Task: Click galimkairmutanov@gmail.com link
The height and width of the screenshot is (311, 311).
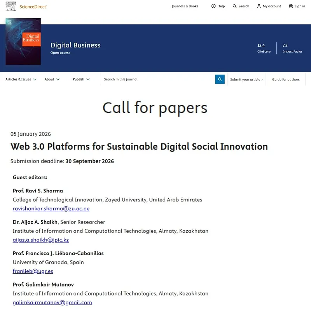Action: [52, 302]
